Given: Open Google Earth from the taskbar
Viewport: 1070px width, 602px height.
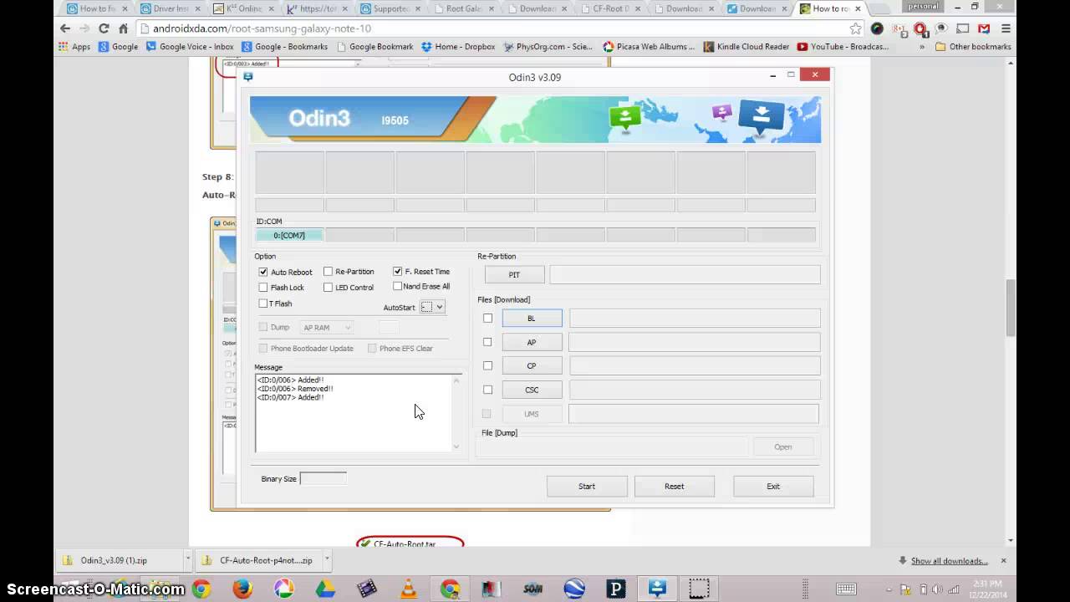Looking at the screenshot, I should [x=574, y=589].
